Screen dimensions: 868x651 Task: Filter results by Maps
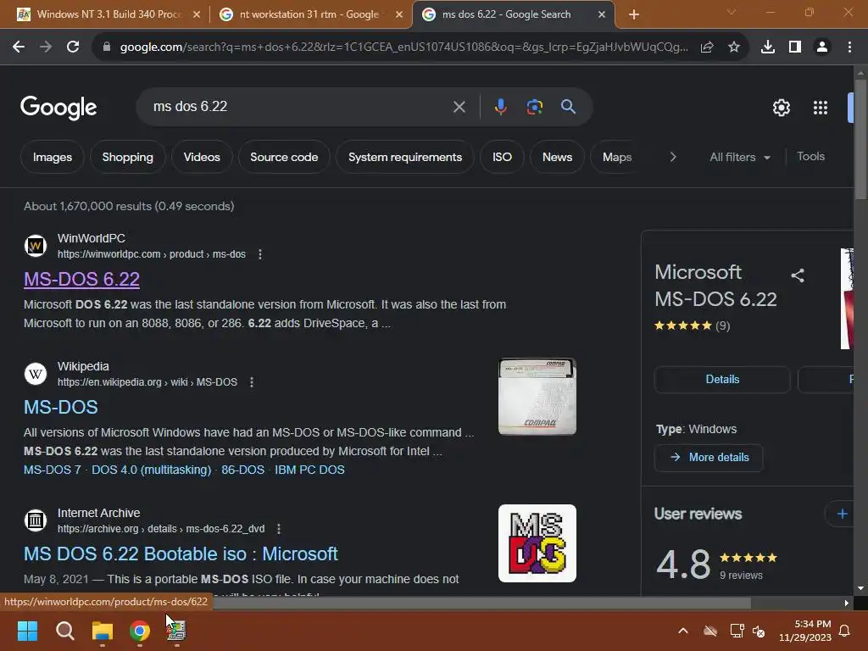pos(617,157)
